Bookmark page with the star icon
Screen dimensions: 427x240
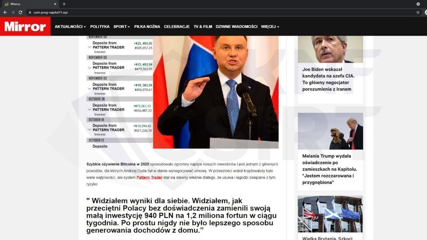point(418,12)
